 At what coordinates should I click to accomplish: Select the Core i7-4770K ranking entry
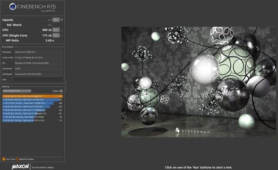pyautogui.click(x=33, y=100)
